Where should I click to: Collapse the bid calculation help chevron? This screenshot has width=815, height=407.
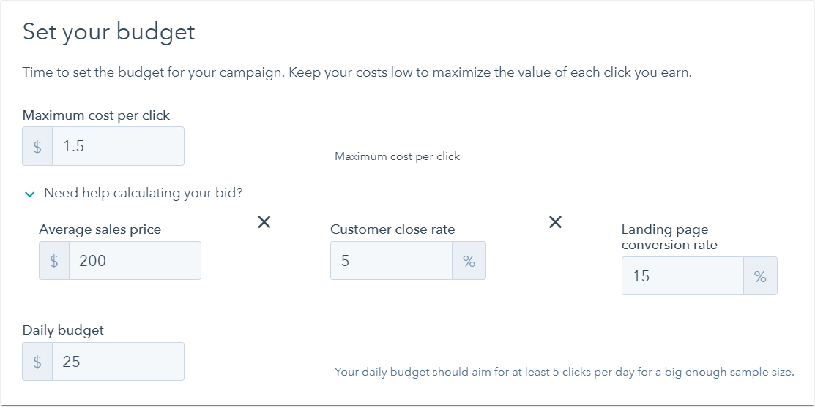click(x=30, y=194)
